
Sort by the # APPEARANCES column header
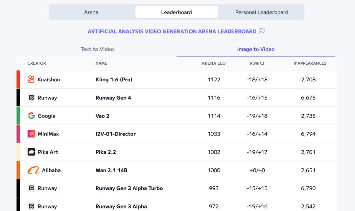pyautogui.click(x=310, y=63)
